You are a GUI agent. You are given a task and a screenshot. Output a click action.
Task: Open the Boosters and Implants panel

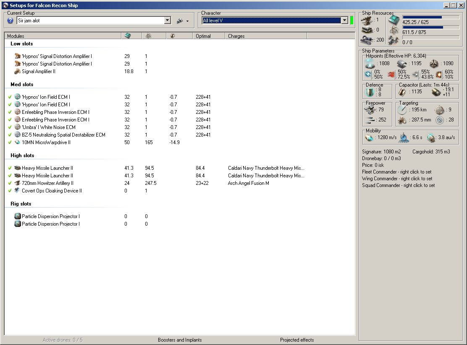point(180,340)
